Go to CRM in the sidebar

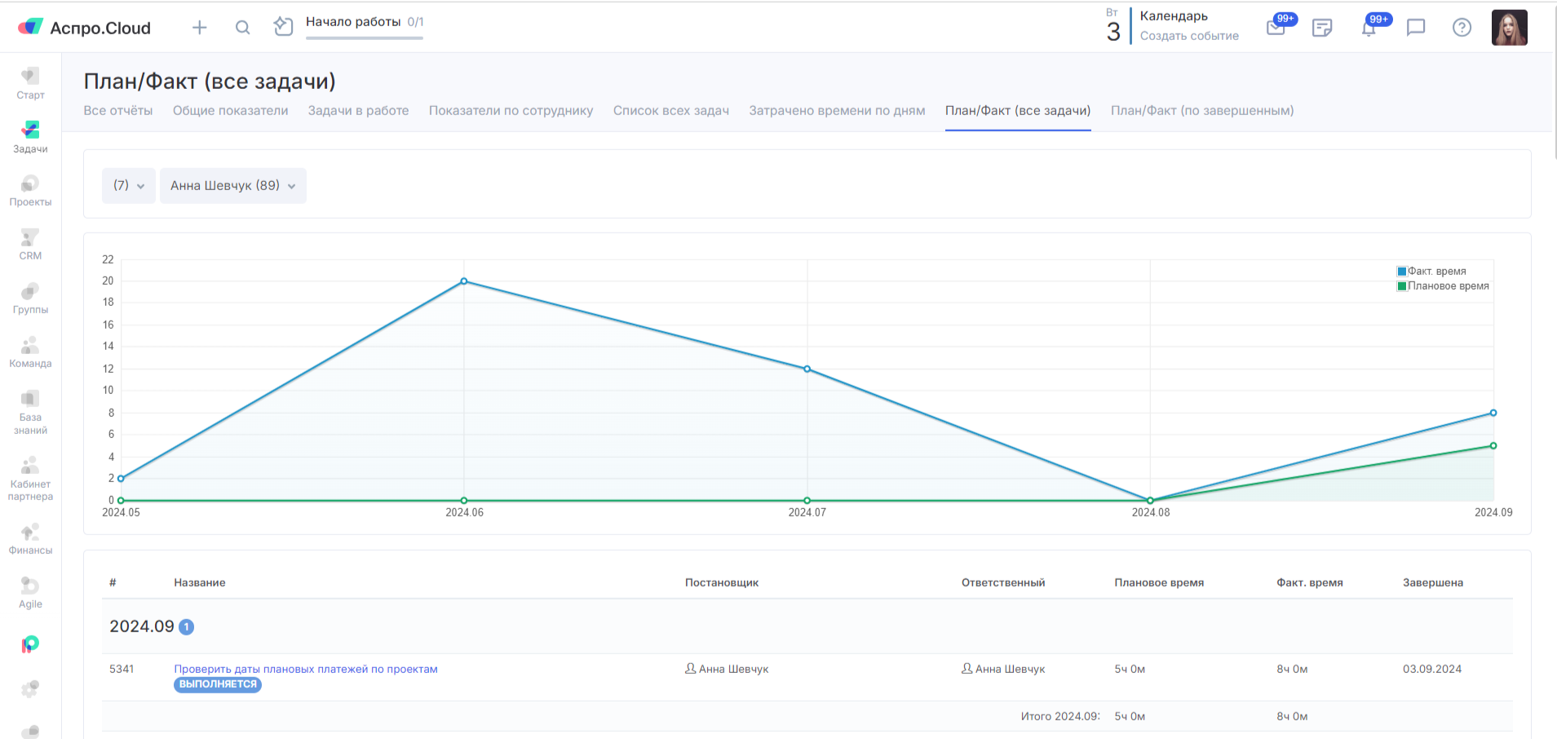pyautogui.click(x=30, y=245)
